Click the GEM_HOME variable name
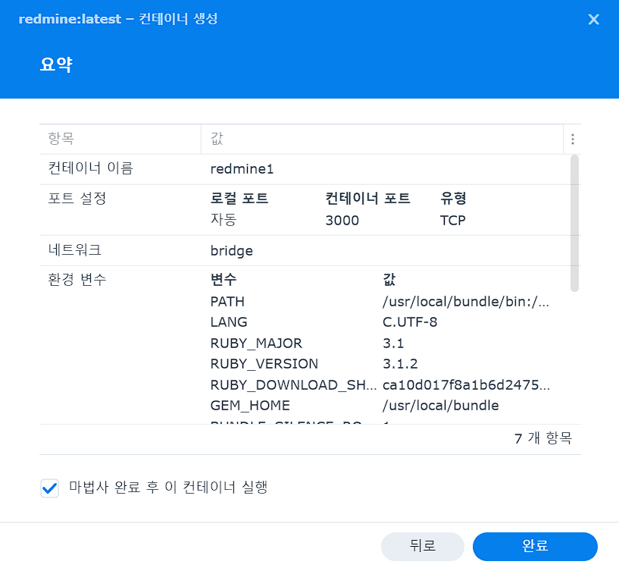This screenshot has height=571, width=619. tap(250, 406)
